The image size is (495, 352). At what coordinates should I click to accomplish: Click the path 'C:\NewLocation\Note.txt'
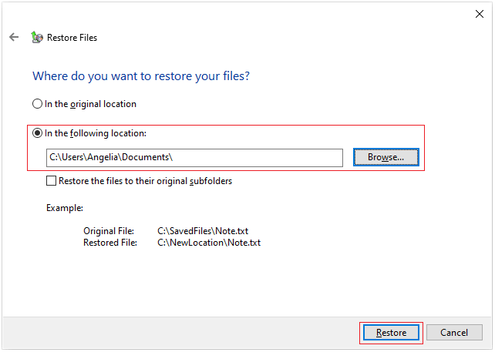click(209, 243)
